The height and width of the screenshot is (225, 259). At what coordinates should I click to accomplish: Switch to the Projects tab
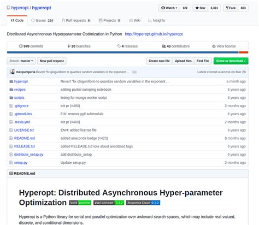(x=109, y=20)
